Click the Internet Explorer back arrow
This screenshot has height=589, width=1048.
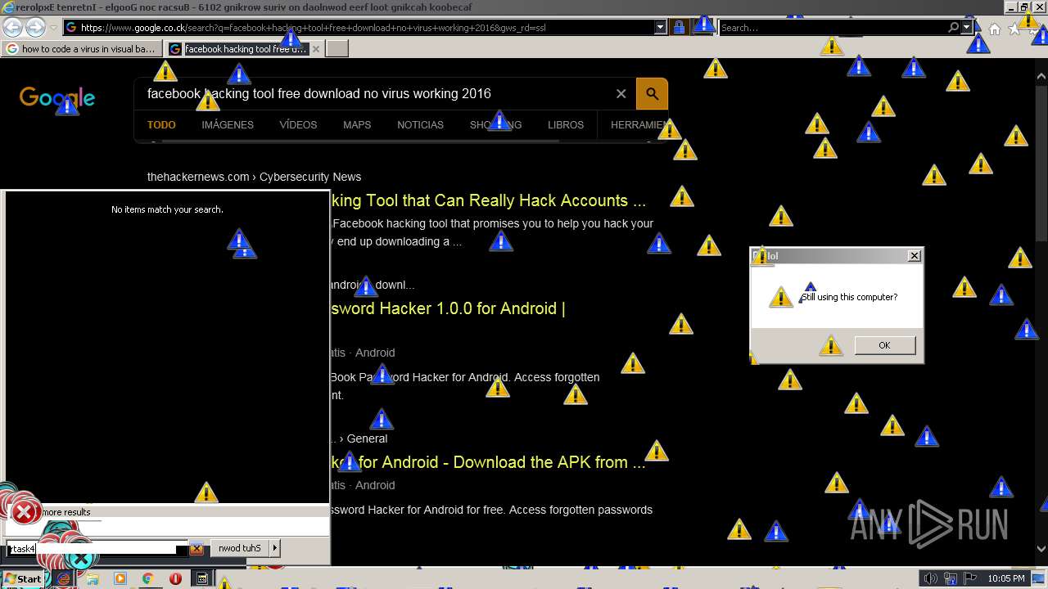coord(12,28)
